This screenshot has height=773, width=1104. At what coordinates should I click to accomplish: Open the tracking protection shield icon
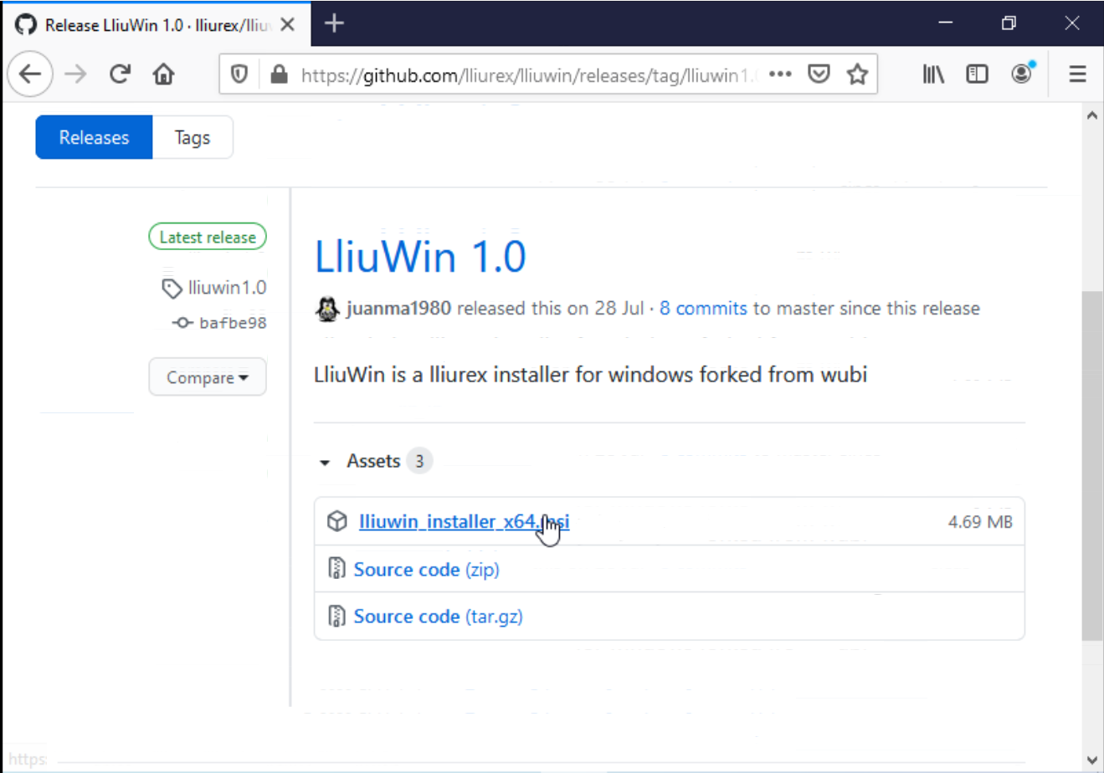239,74
